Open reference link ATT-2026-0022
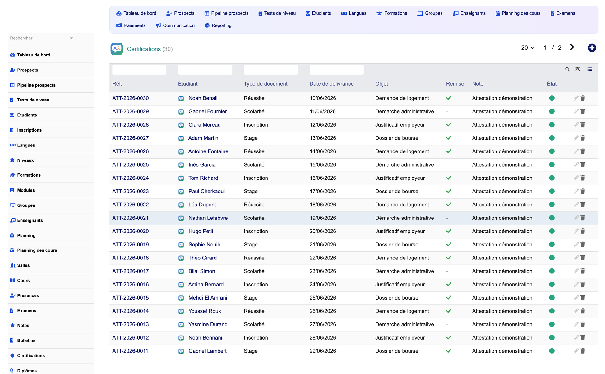Image resolution: width=605 pixels, height=374 pixels. click(x=130, y=205)
